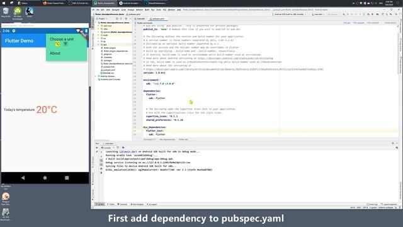Screen dimensions: 403x227
Task: Open the Terminal tool window button
Action: [122, 204]
